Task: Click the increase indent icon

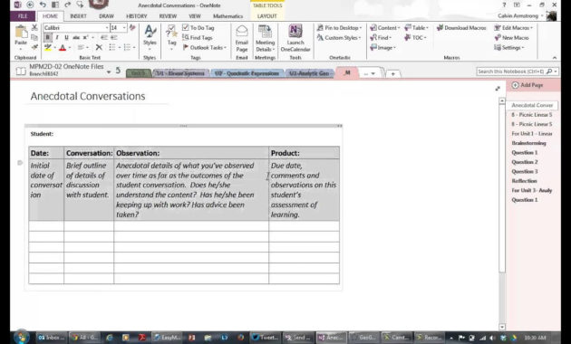Action: point(114,37)
